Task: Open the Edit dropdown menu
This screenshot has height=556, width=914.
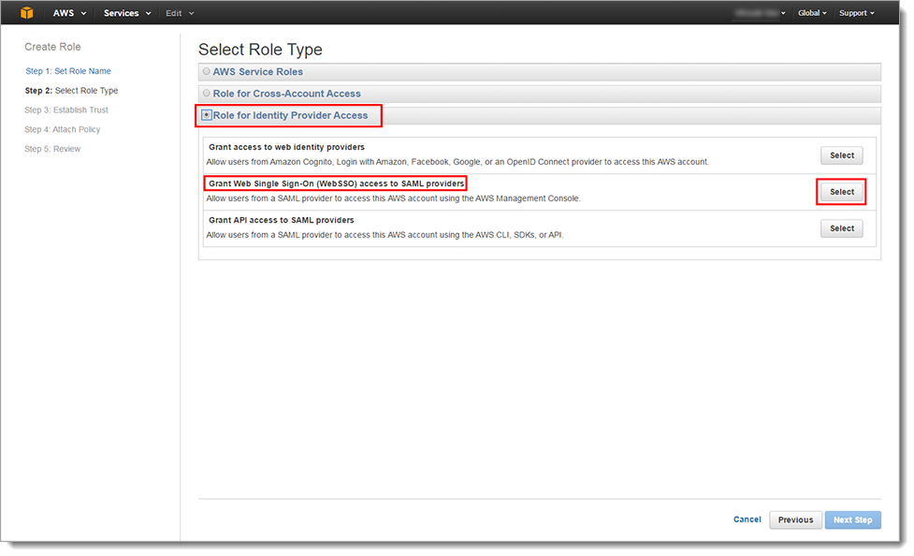Action: coord(180,13)
